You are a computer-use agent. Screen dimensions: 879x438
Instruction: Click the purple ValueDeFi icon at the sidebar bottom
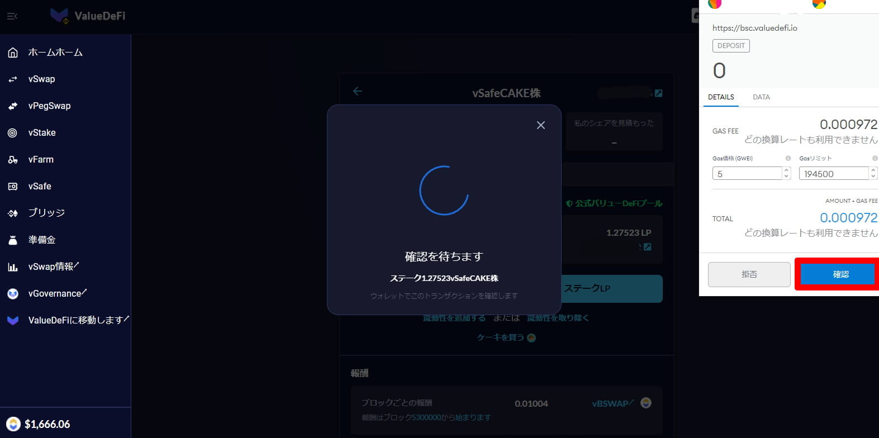point(13,321)
